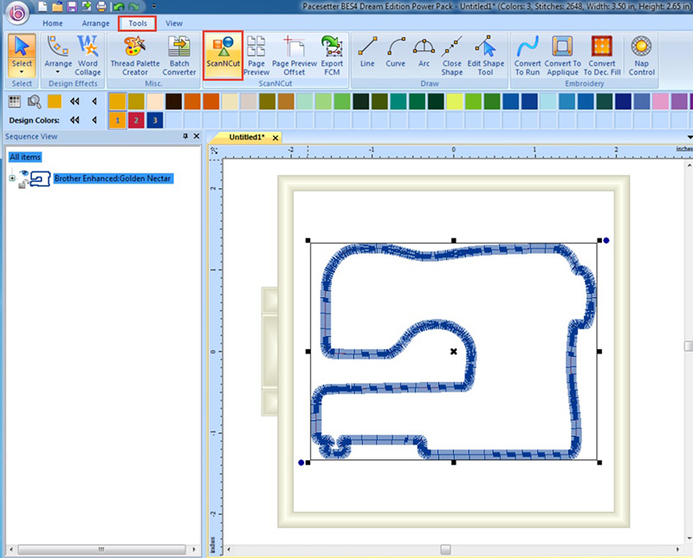The image size is (693, 558).
Task: Click the Sequence View horizontal scrollbar
Action: [x=101, y=549]
